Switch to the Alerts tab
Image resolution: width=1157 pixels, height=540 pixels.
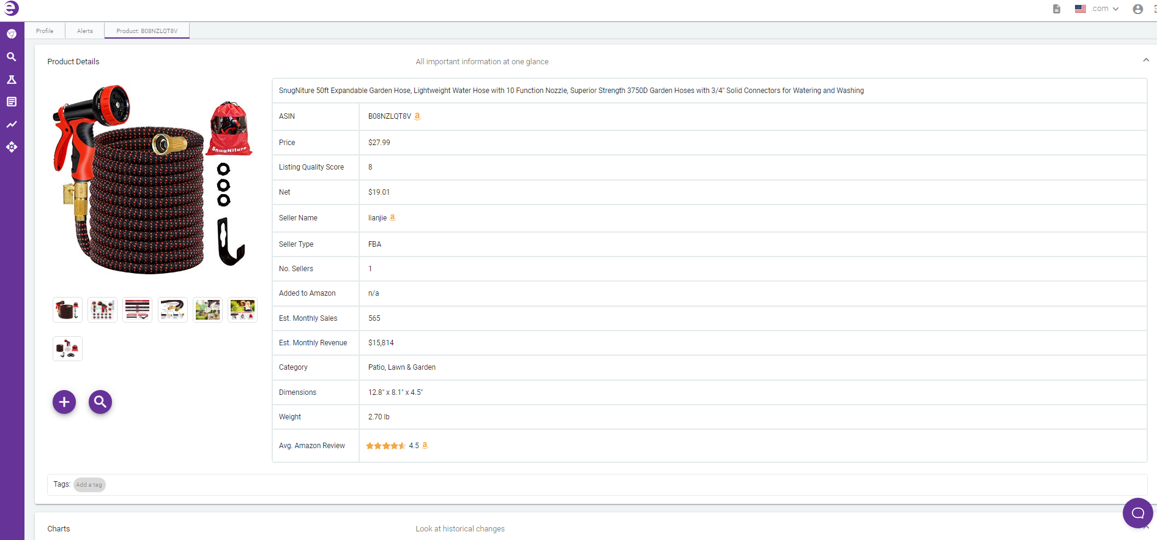[x=85, y=31]
